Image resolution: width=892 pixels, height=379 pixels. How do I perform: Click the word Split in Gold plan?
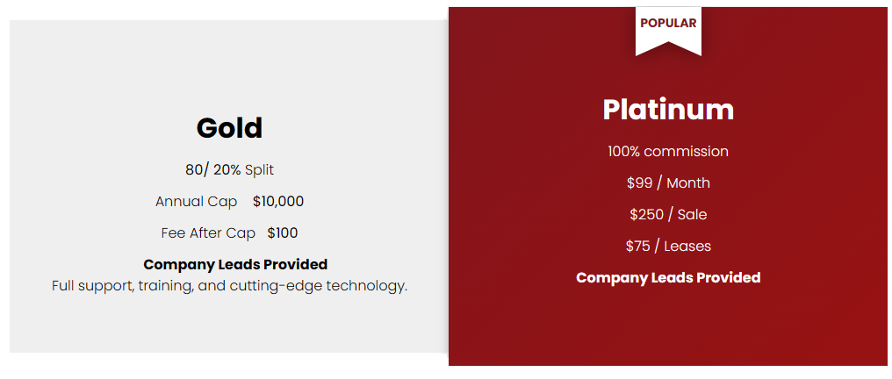point(259,169)
